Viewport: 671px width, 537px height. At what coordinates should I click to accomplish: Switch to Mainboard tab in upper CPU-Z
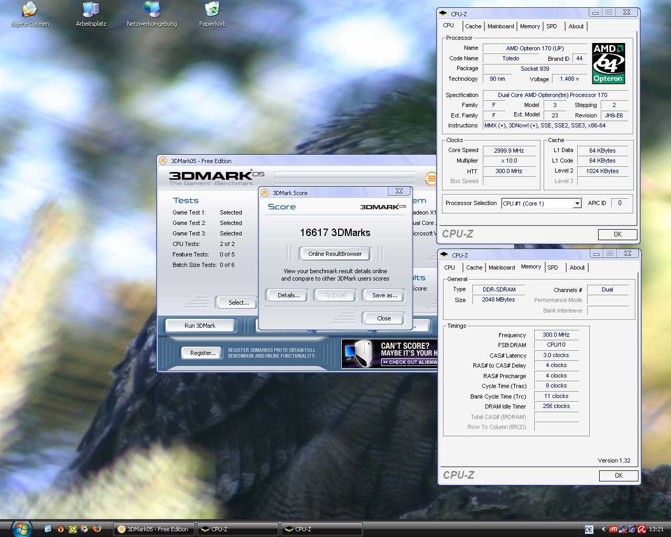(x=501, y=26)
